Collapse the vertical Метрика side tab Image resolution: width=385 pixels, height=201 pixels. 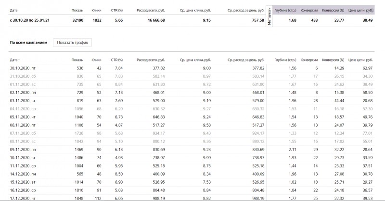click(x=269, y=16)
